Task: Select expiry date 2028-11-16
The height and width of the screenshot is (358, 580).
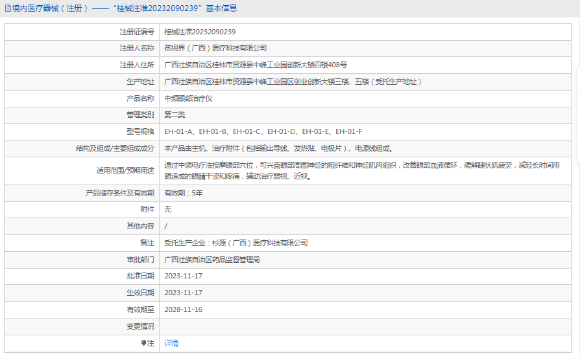Action: click(183, 309)
